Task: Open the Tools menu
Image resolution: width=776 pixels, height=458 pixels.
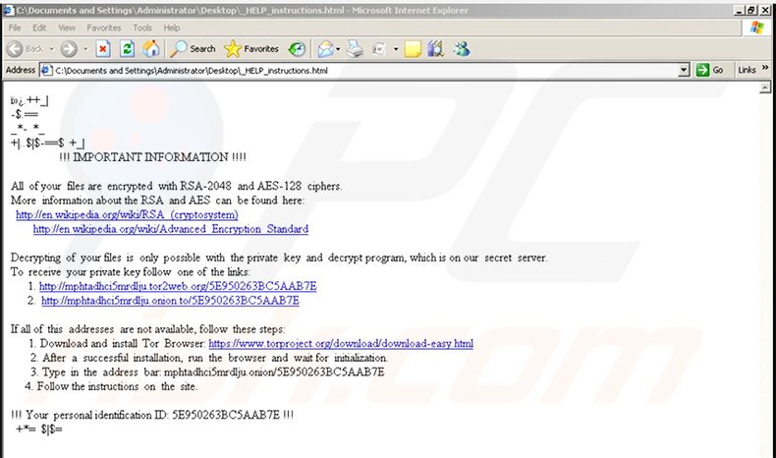Action: [x=142, y=28]
